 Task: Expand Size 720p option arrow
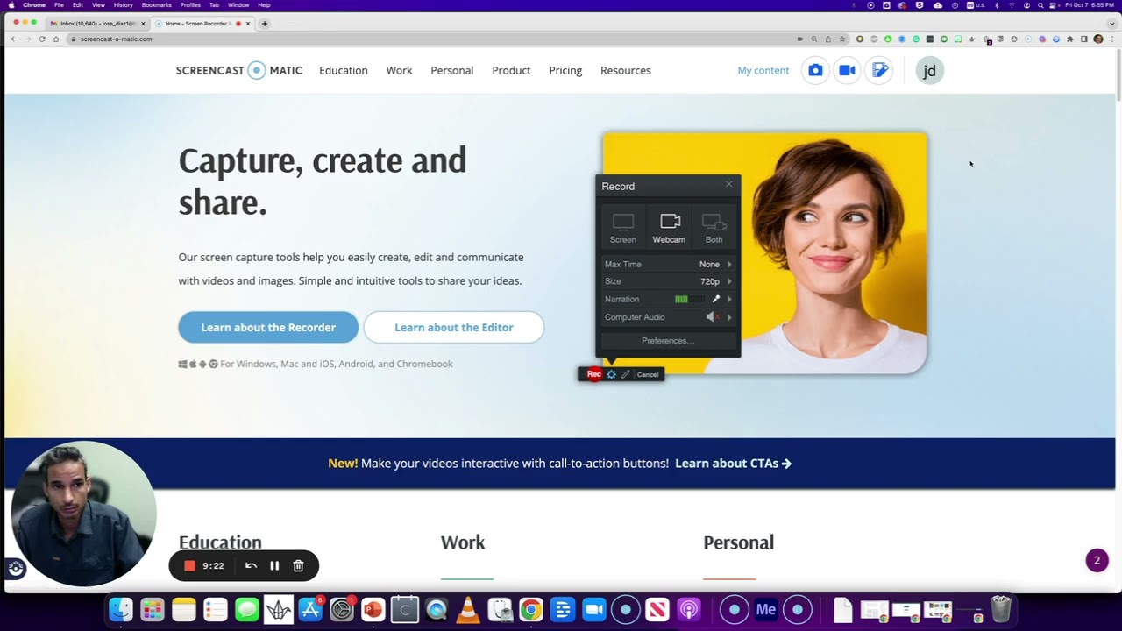[x=729, y=281]
